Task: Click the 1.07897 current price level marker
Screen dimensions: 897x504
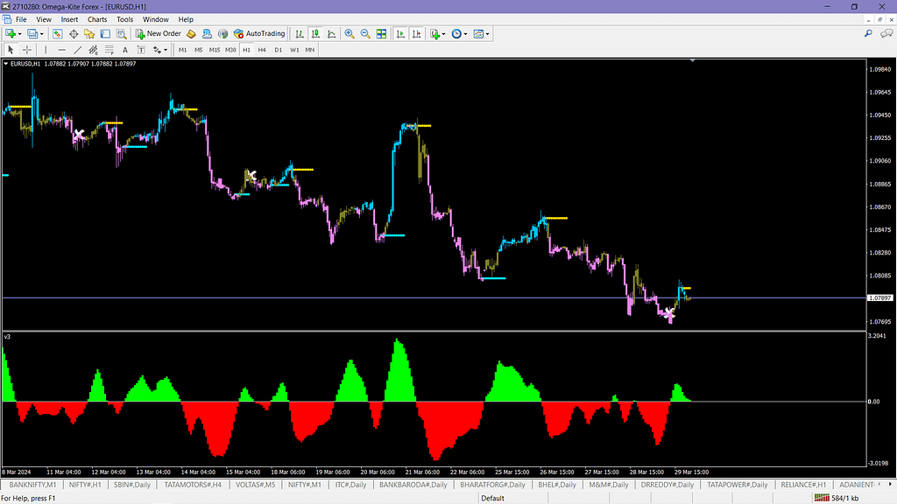Action: pyautogui.click(x=879, y=298)
